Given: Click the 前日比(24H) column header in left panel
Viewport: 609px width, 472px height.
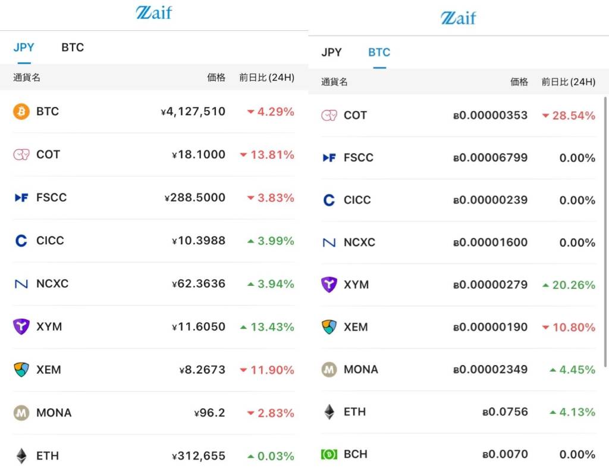Looking at the screenshot, I should (266, 77).
